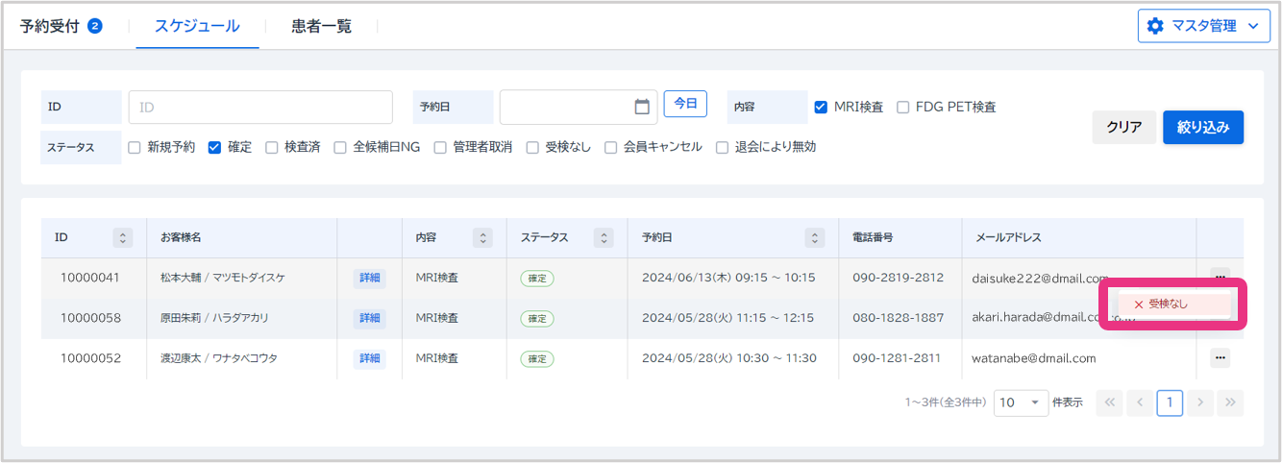Viewport: 1282px width, 463px height.
Task: Click the ID search input field
Action: (260, 108)
